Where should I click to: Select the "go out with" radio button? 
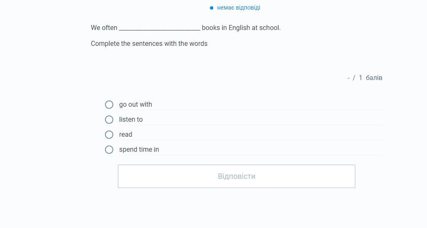(x=109, y=105)
